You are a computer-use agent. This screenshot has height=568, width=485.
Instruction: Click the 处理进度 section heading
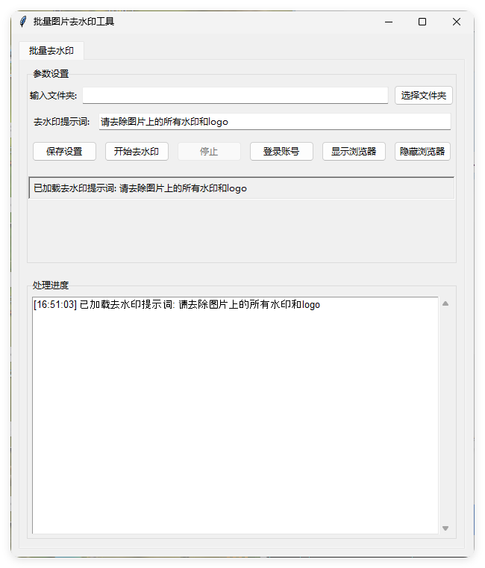click(x=51, y=285)
